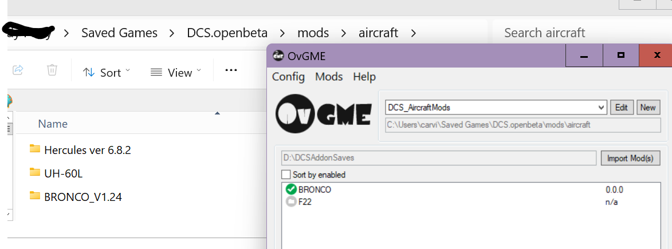Click the Edit button in OvGME

coord(622,107)
